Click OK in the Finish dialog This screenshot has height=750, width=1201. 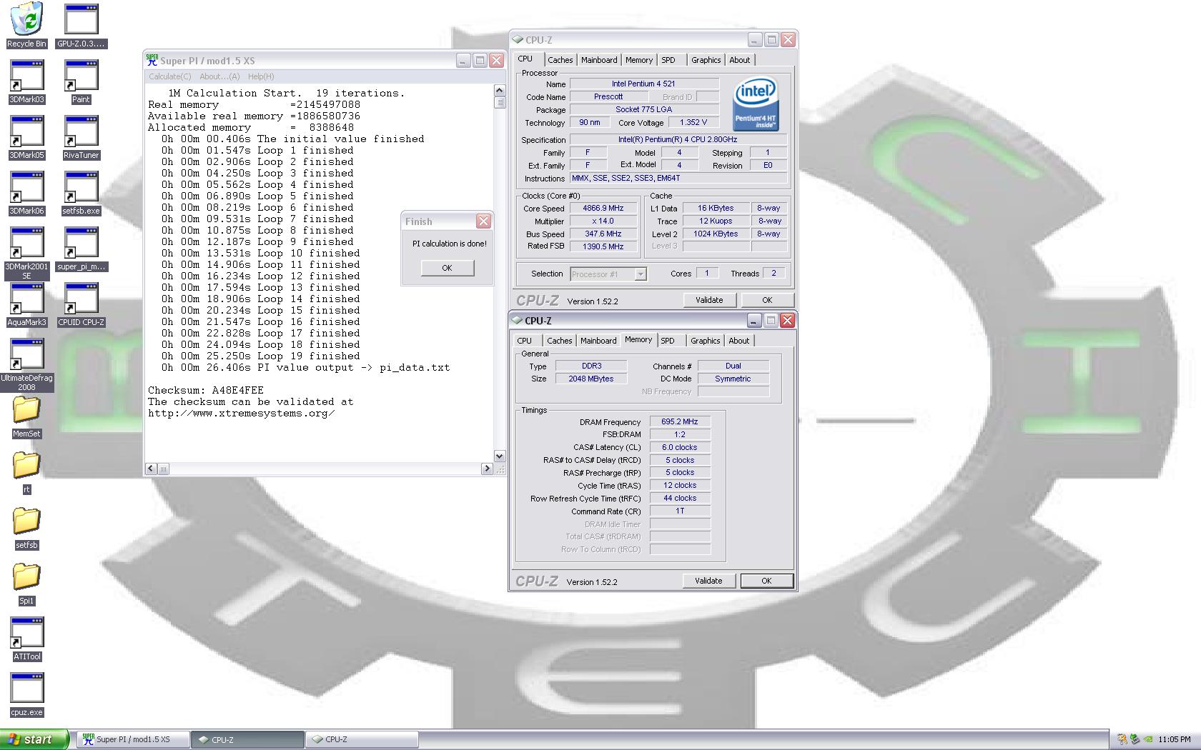coord(447,268)
